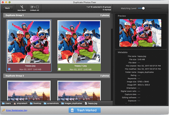Viewport: 169px width, 115px height.
Task: Click the UnMark All icon
Action: click(x=35, y=7)
